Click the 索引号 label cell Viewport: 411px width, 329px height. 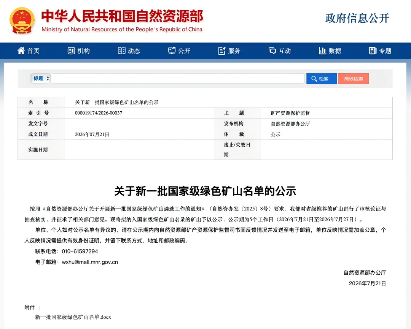tap(41, 113)
